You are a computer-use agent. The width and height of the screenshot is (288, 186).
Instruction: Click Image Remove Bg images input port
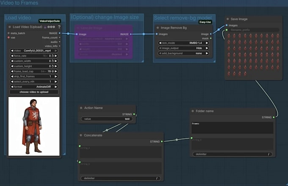tap(156, 34)
